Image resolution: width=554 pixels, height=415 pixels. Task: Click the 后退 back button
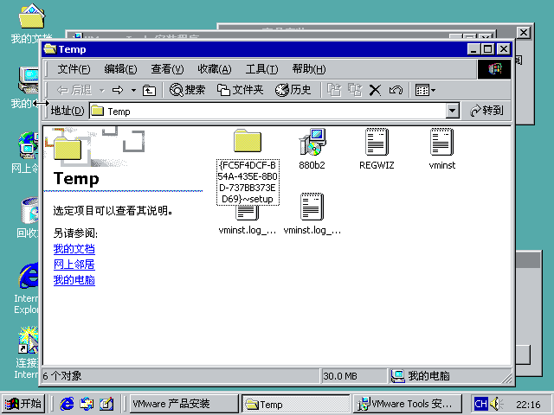tap(74, 90)
